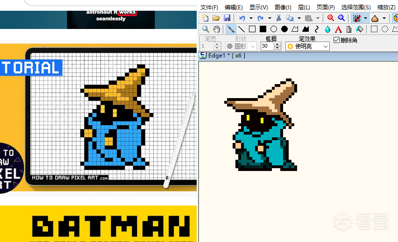Open the 缩放(Z) menu
Image resolution: width=398 pixels, height=242 pixels.
point(386,7)
